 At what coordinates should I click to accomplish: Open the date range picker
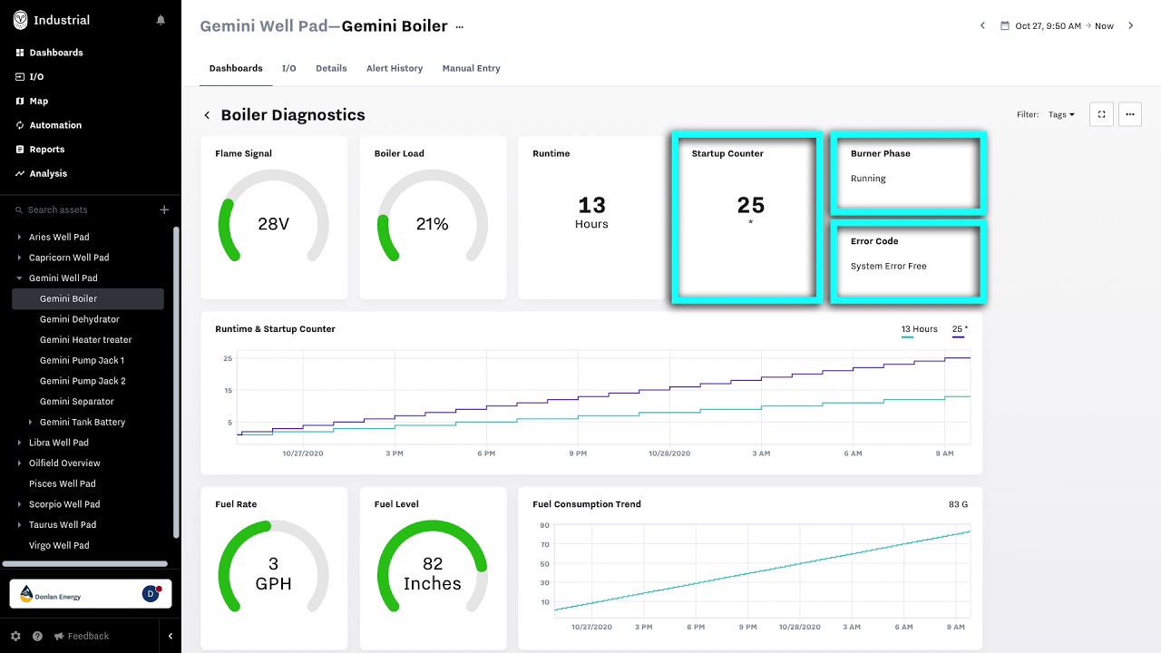pos(1057,25)
